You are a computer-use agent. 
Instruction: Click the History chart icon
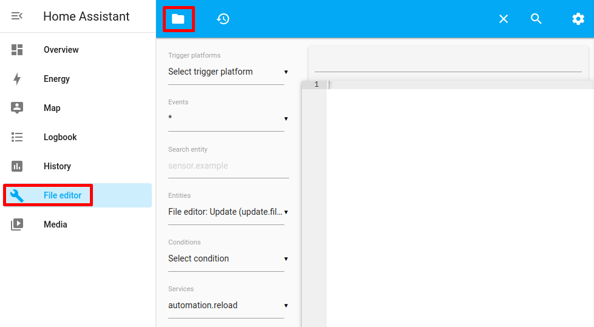coord(17,166)
